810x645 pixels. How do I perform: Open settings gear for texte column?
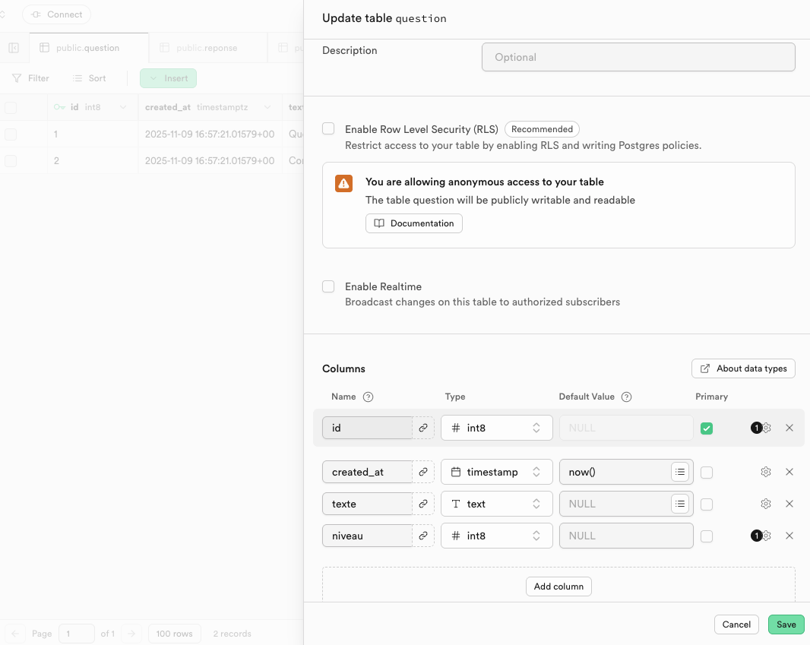click(766, 504)
